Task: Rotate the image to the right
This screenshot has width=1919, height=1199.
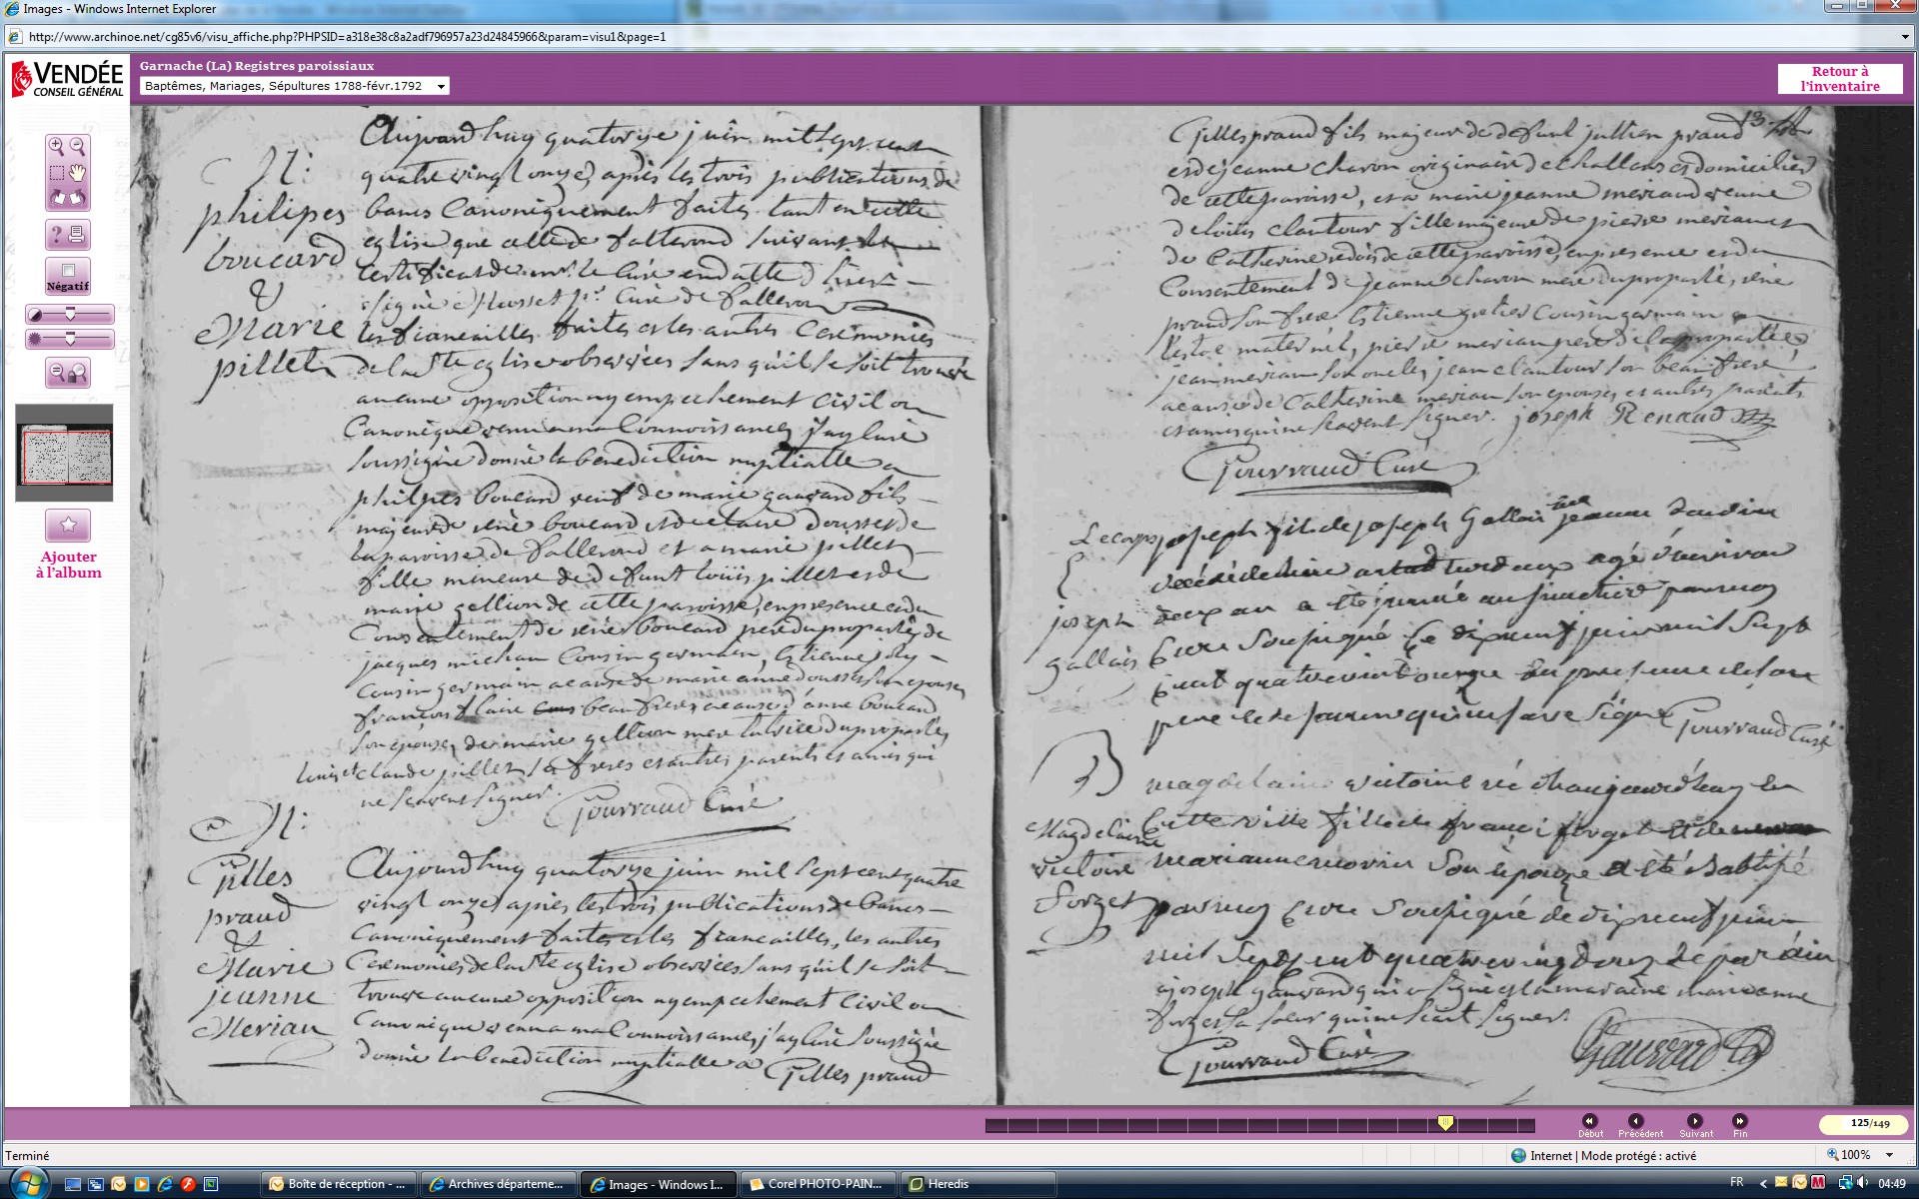Action: point(78,198)
